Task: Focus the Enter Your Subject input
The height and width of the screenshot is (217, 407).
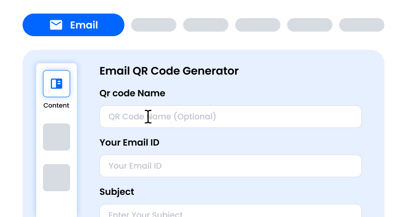Action: point(231,212)
